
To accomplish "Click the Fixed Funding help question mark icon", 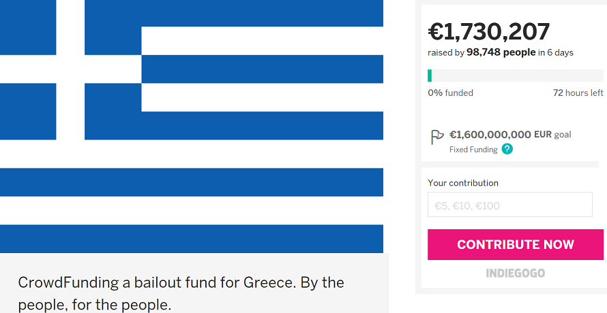I will pyautogui.click(x=507, y=149).
